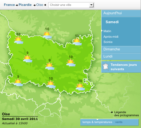This screenshot has width=141, height=128.
Task: Click the northeast sun-cloud weather icon
Action: [77, 42]
